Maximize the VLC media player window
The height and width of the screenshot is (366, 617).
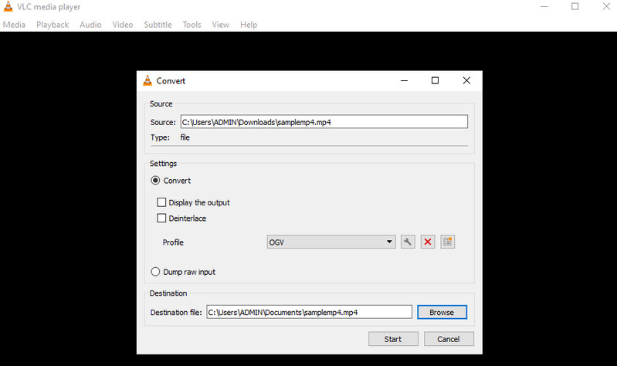tap(575, 6)
